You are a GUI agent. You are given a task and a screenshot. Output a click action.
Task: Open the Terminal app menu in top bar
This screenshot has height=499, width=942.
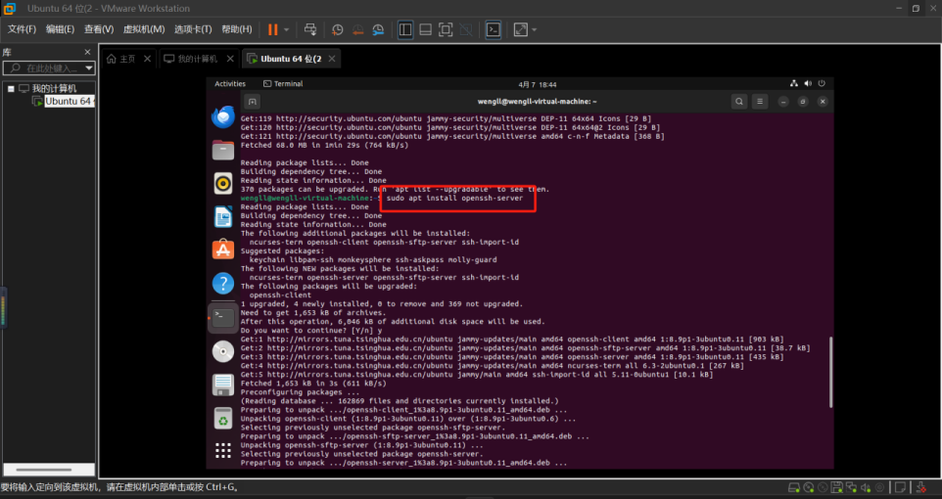(x=283, y=84)
